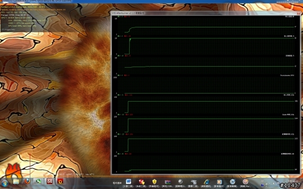303x189 pixels.
Task: Open the red burn disc toolbar icon
Action: tap(245, 181)
